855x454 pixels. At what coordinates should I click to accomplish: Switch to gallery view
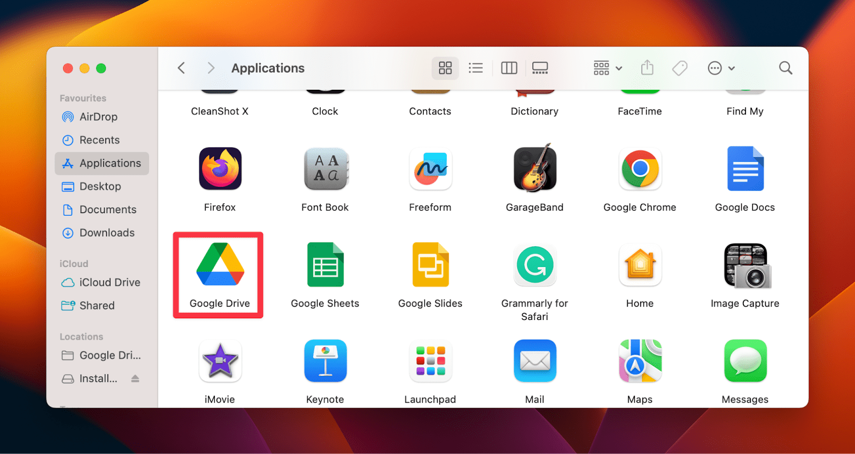[540, 68]
